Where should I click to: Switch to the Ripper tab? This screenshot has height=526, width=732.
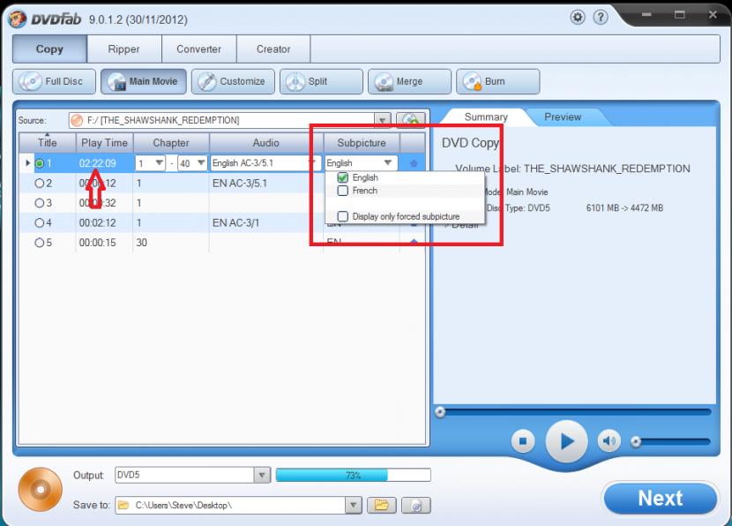(x=124, y=49)
